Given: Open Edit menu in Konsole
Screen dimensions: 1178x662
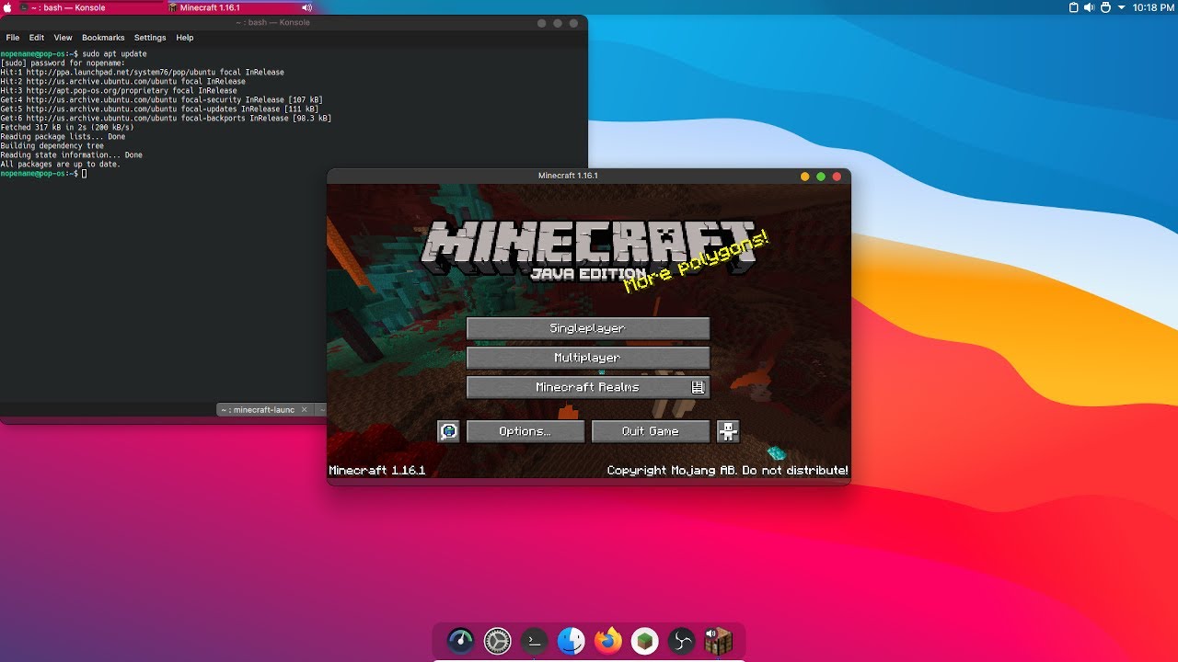Looking at the screenshot, I should tap(37, 38).
